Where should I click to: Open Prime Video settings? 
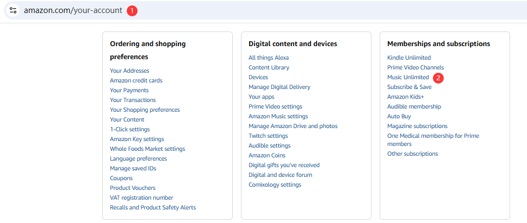pos(275,106)
